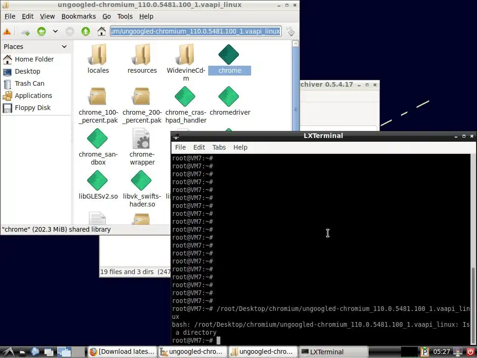The height and width of the screenshot is (358, 477).
Task: Select the libGLESv2.so library file
Action: tap(98, 185)
